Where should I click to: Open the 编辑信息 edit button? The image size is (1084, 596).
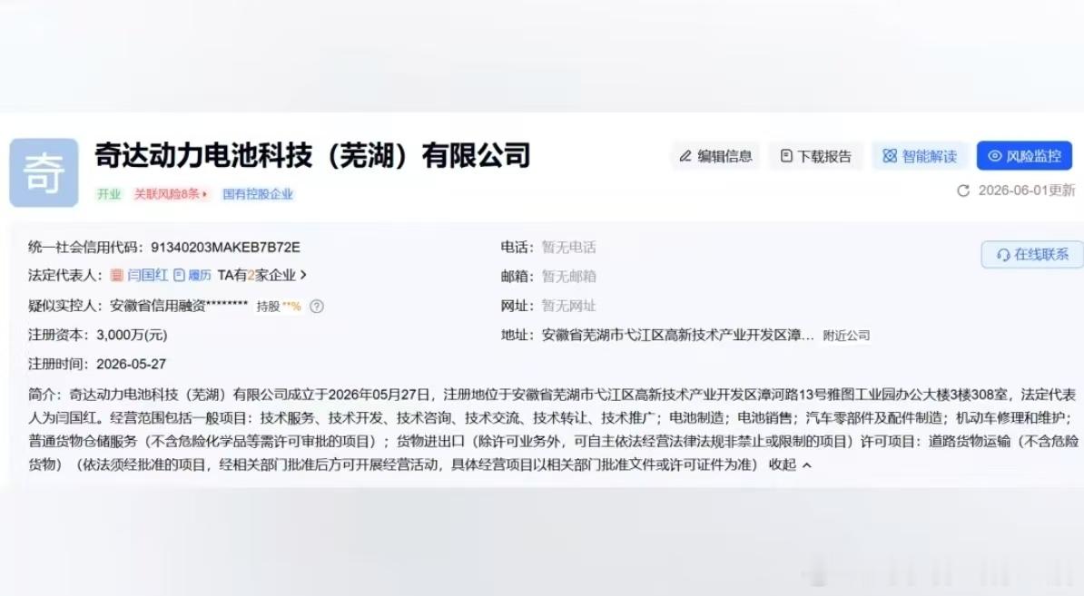(715, 156)
